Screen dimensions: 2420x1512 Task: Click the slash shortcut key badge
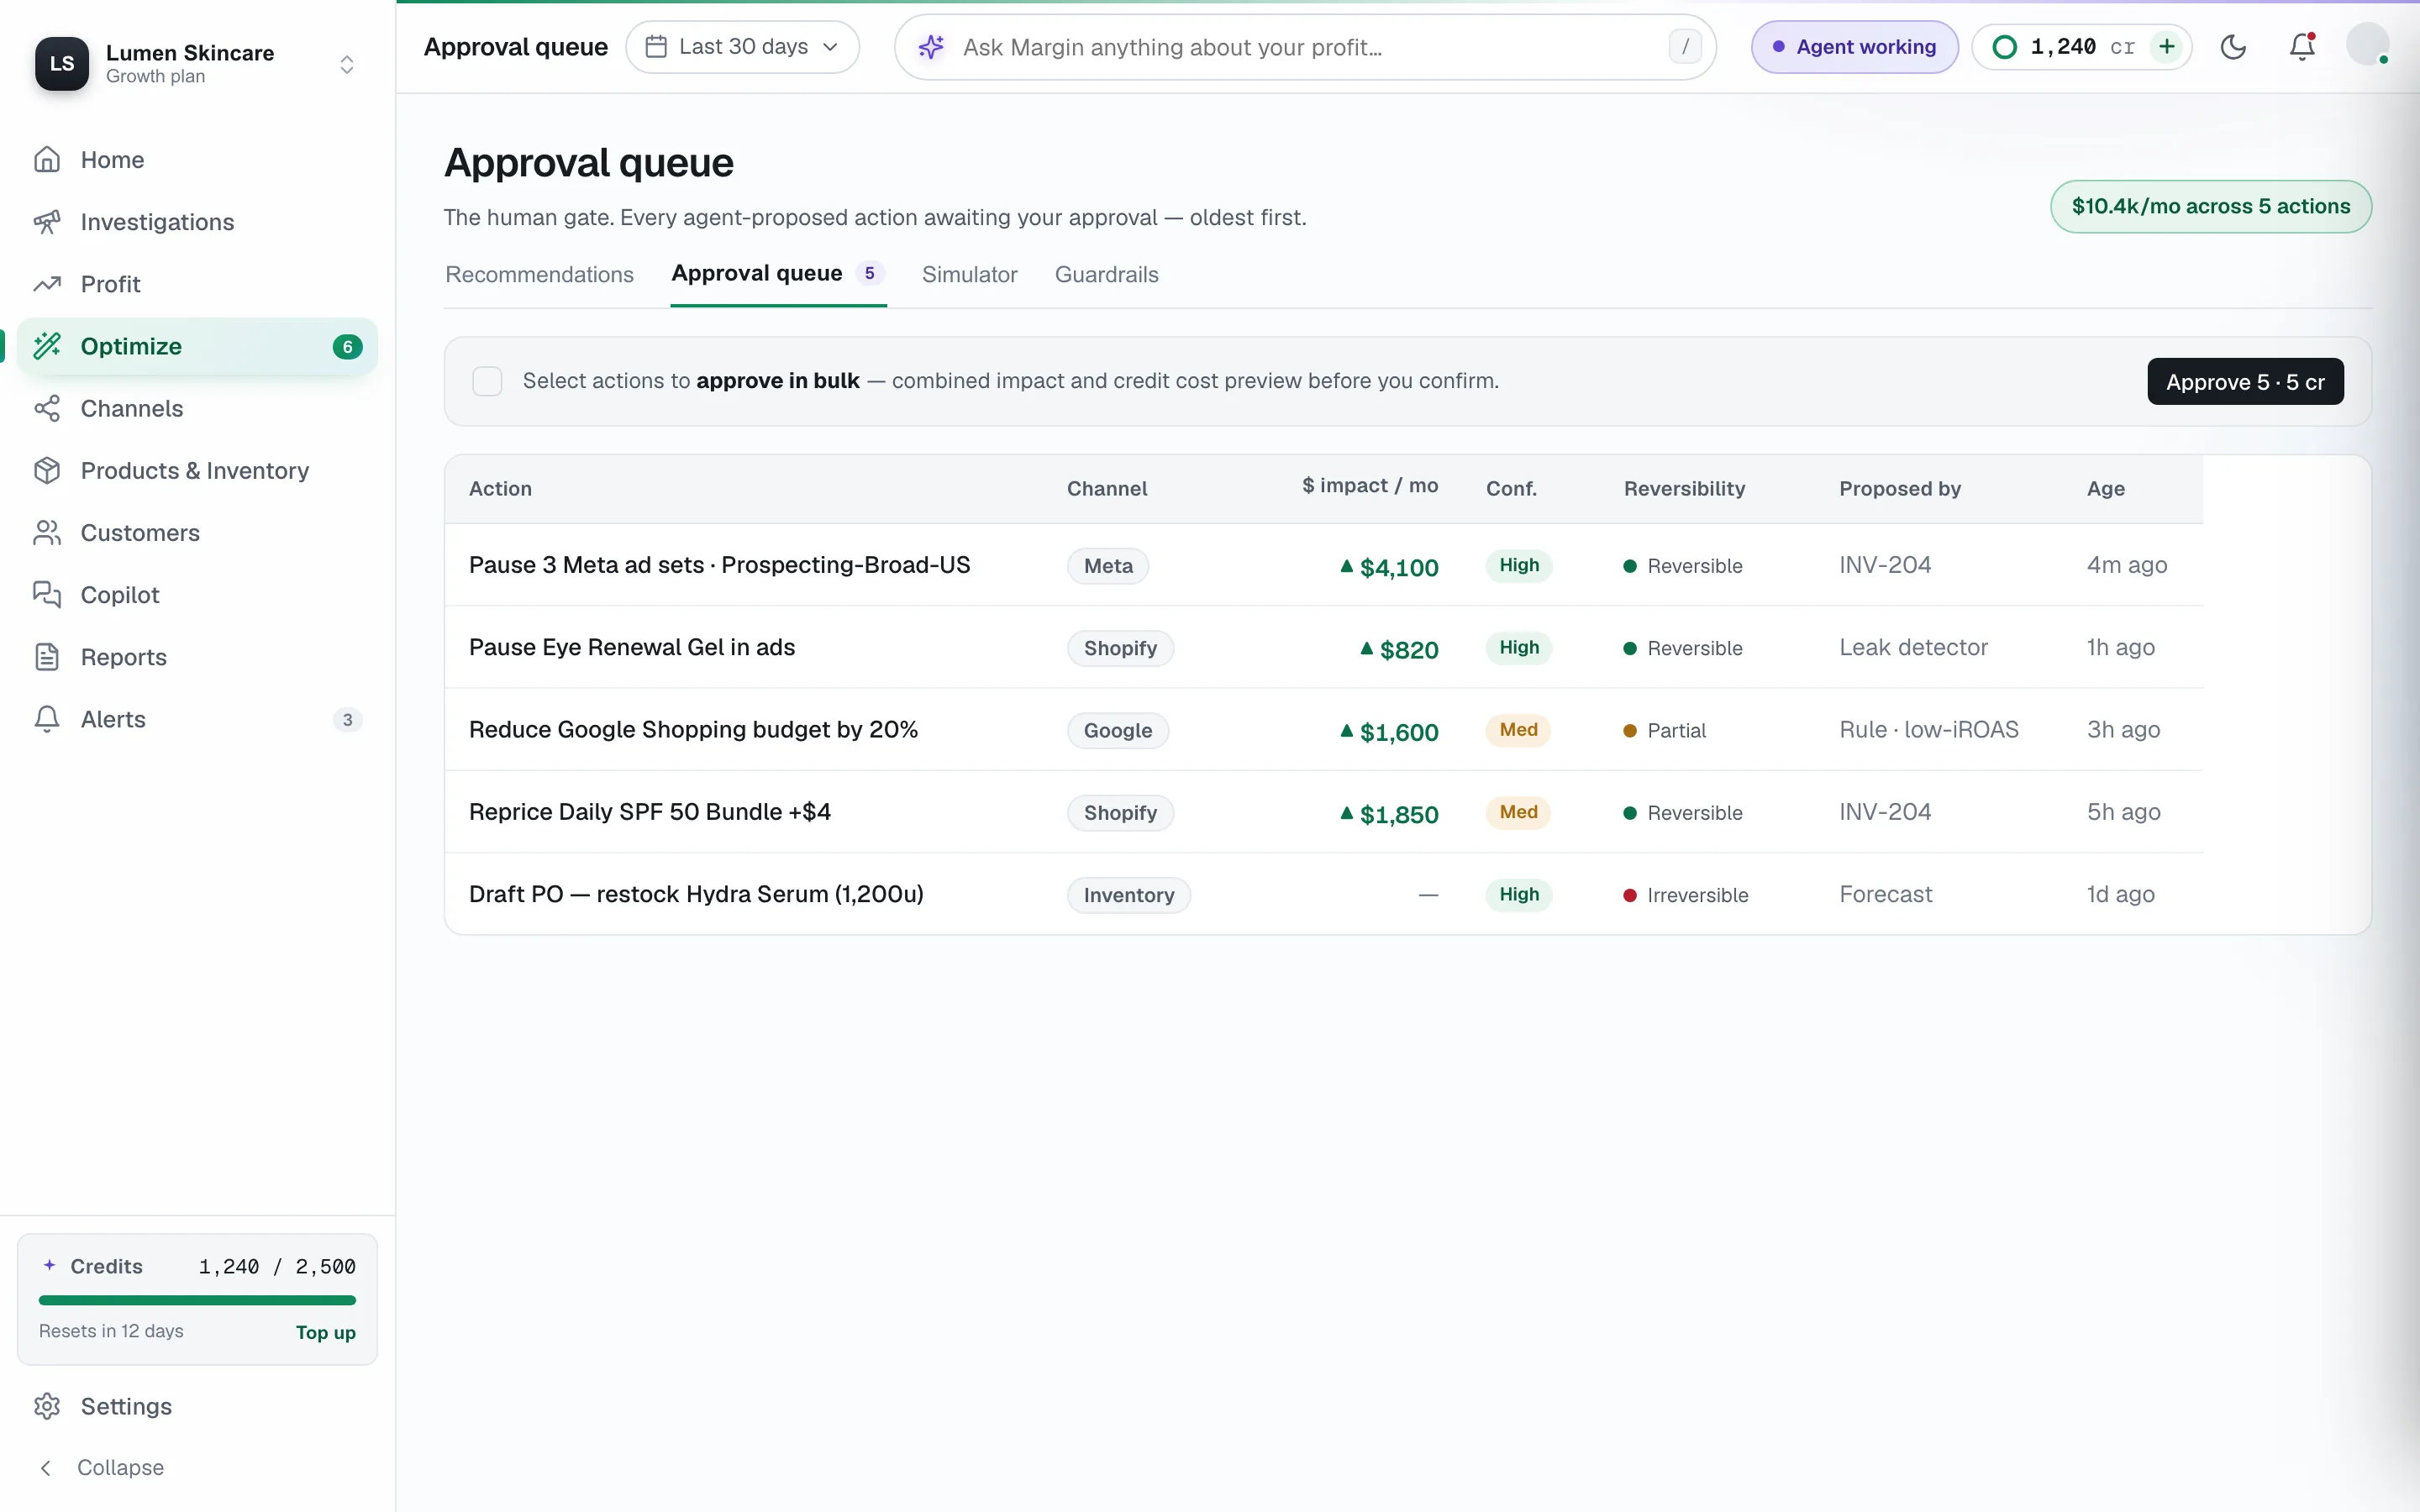tap(1685, 46)
